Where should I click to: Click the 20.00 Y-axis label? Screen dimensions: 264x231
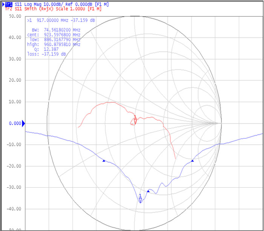[x=15, y=80]
